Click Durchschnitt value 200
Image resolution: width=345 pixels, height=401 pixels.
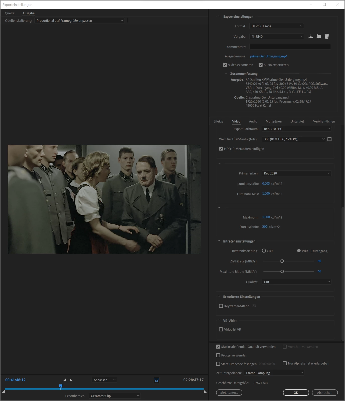click(x=265, y=227)
